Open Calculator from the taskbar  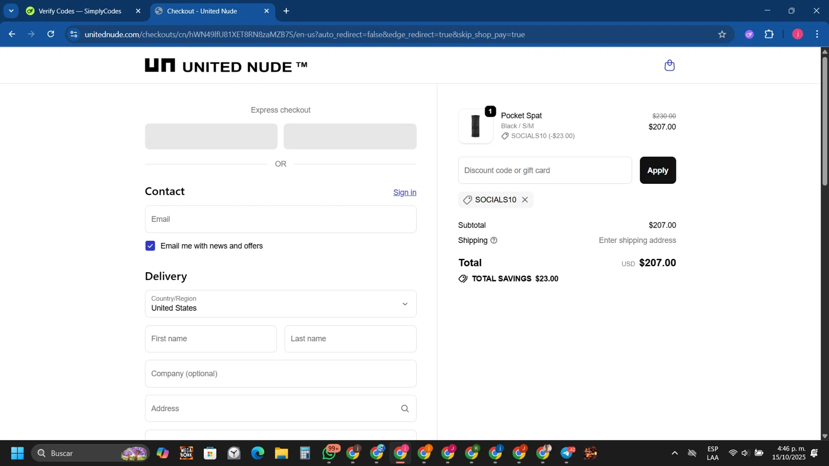click(305, 453)
